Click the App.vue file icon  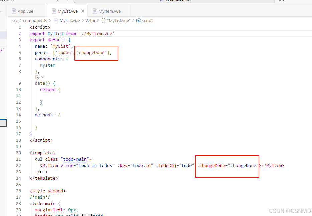point(14,11)
